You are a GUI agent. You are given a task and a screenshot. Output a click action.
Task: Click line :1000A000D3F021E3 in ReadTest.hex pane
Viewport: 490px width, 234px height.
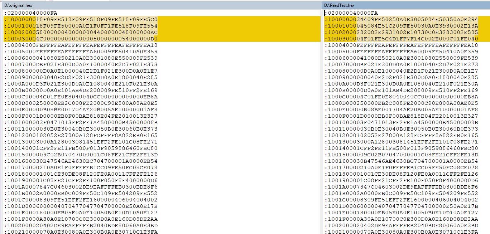[x=402, y=84]
